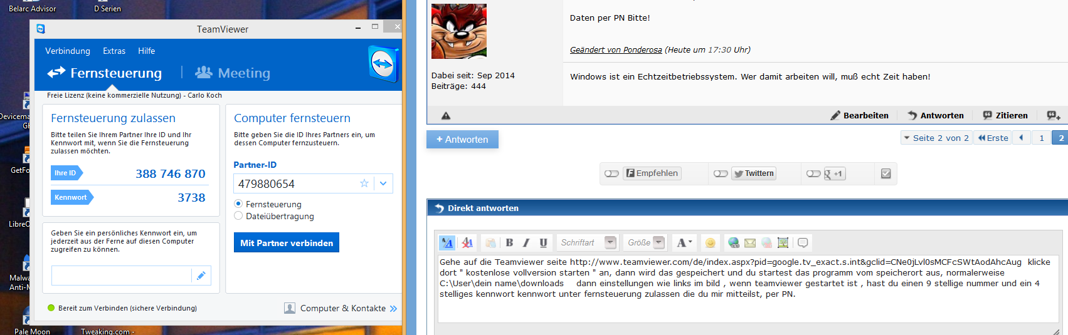1068x335 pixels.
Task: Click the Computer & Kontakte person icon
Action: [x=290, y=308]
